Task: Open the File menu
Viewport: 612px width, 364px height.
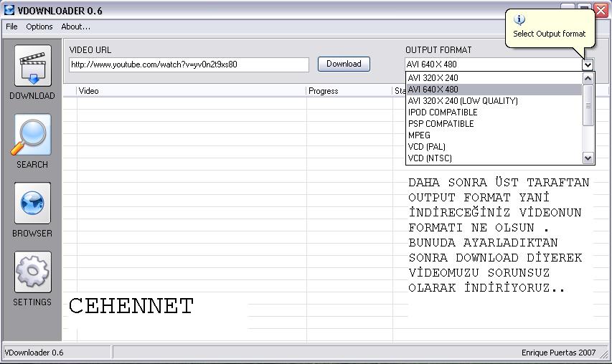Action: pos(11,27)
